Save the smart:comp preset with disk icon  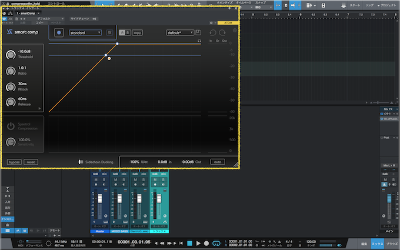click(198, 32)
